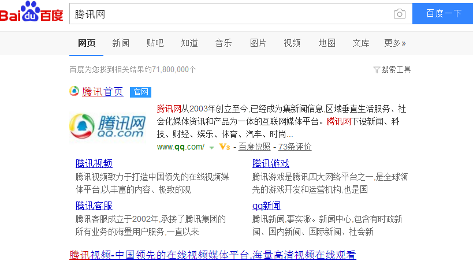Switch to the 视频 tab
The width and height of the screenshot is (473, 265).
[x=292, y=43]
